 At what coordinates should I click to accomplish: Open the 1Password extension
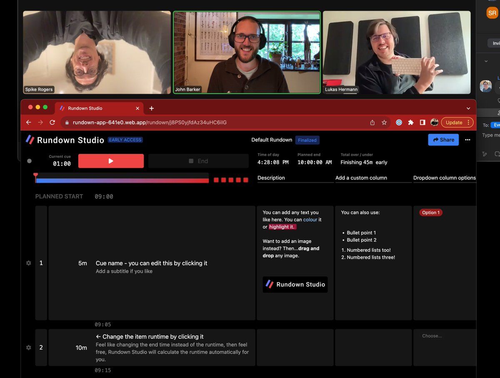click(x=399, y=123)
